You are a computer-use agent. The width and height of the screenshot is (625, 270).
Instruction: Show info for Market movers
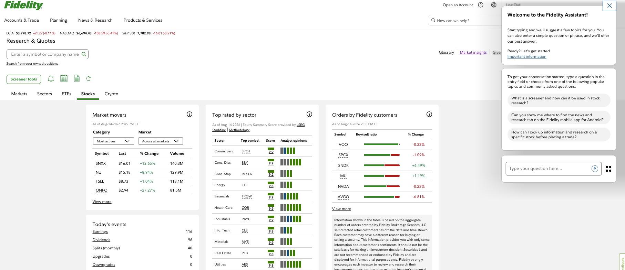189,114
